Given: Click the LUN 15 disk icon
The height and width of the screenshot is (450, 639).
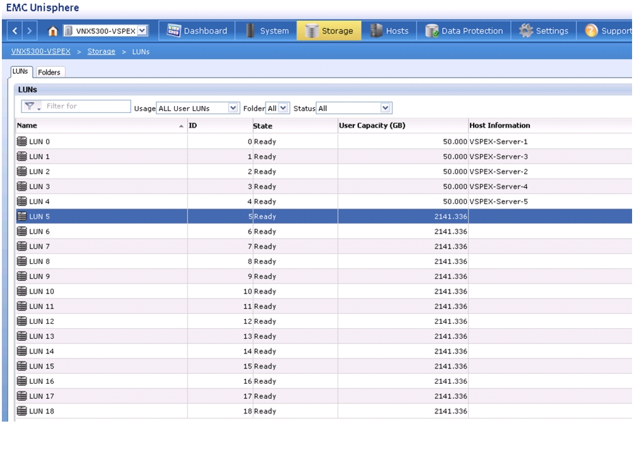Looking at the screenshot, I should click(x=22, y=366).
